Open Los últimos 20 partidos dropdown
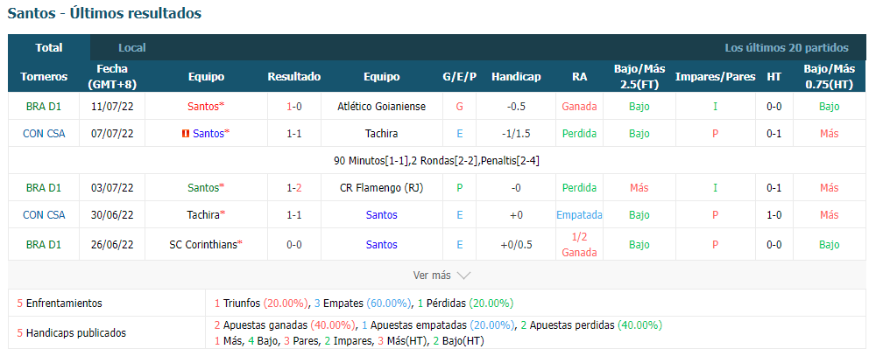Screen dimensions: 876x356 click(786, 48)
